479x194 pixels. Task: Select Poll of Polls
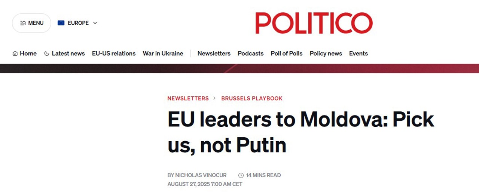click(x=286, y=53)
